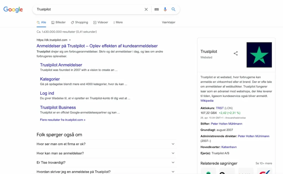
Task: Open the Wikipedia link in knowledge panel
Action: pyautogui.click(x=207, y=101)
